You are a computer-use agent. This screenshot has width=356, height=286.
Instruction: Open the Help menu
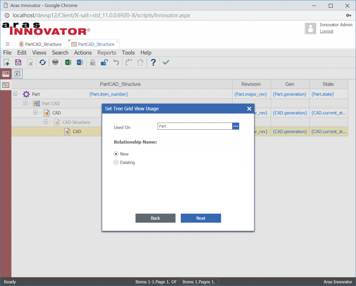click(x=146, y=53)
